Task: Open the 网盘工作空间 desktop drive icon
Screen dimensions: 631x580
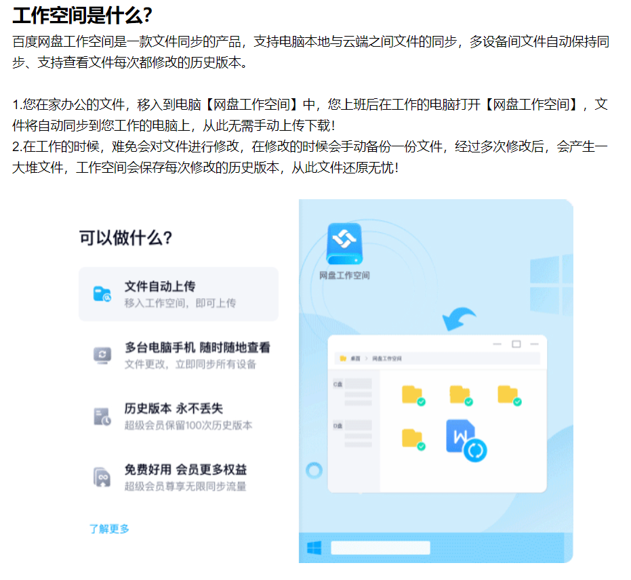Action: (x=344, y=245)
